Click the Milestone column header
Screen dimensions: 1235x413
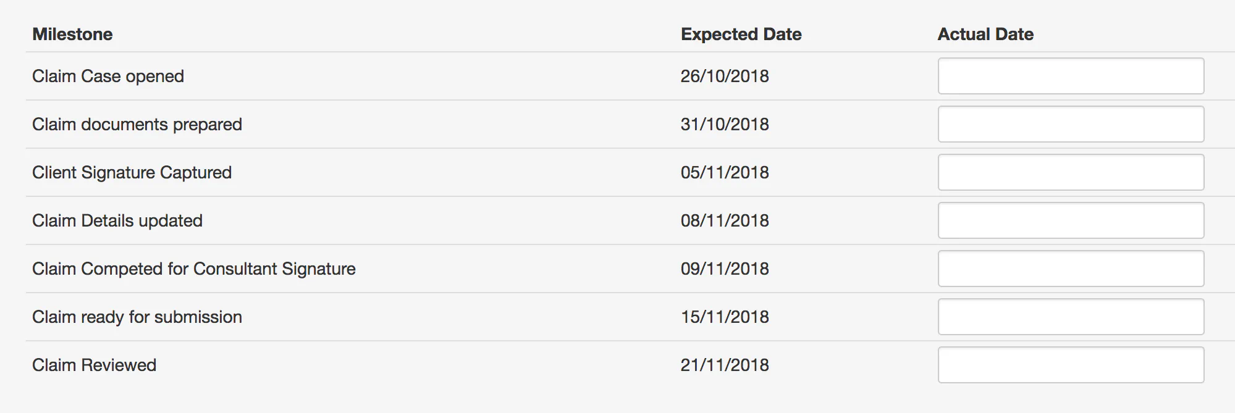72,34
